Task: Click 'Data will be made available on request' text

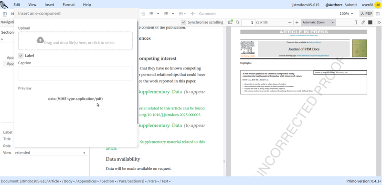Action: click(x=139, y=168)
